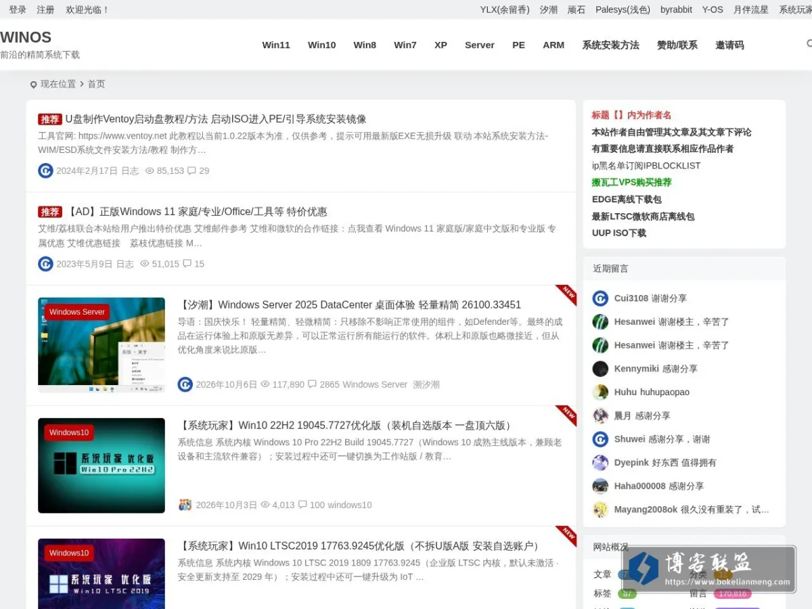The width and height of the screenshot is (812, 609).
Task: Open Win10 22H2 19045.7727优化版 post title
Action: point(346,426)
